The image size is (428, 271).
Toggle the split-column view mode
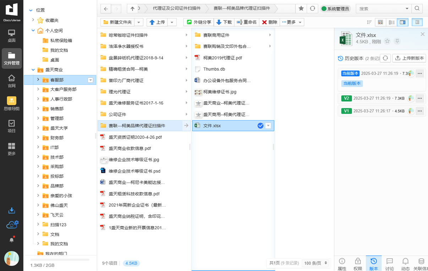[x=402, y=22]
